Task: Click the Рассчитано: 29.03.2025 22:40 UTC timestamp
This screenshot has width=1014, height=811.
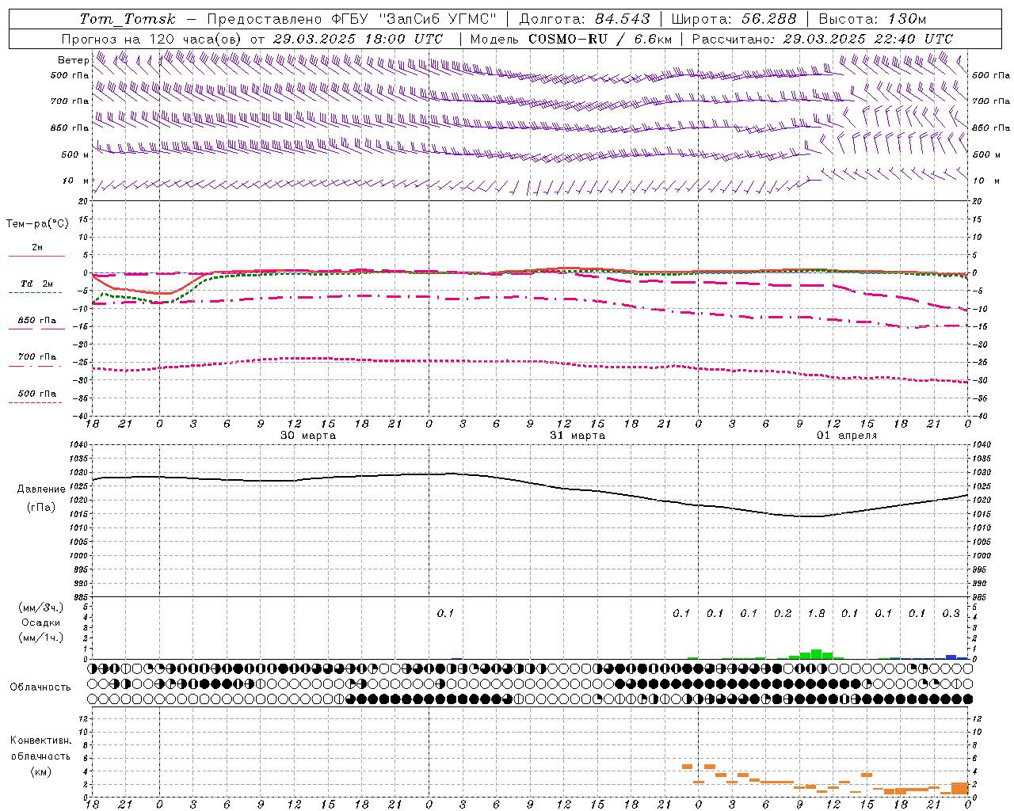Action: point(822,39)
